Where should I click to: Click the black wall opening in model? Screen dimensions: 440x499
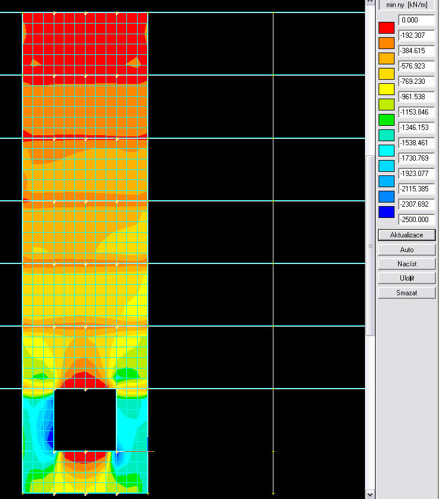point(85,419)
